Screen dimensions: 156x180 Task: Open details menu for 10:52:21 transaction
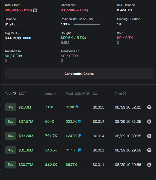tap(149, 107)
